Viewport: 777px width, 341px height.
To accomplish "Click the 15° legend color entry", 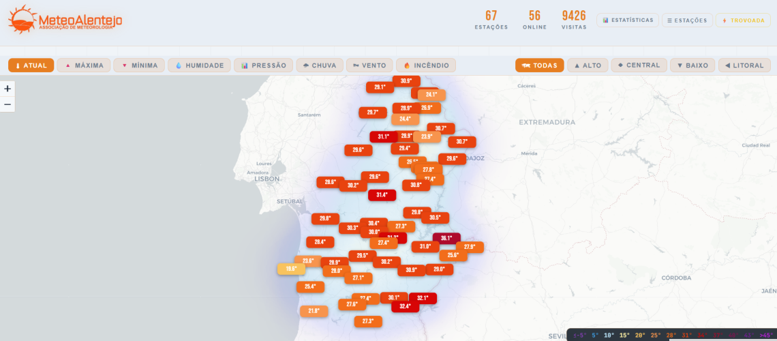I will click(x=625, y=336).
